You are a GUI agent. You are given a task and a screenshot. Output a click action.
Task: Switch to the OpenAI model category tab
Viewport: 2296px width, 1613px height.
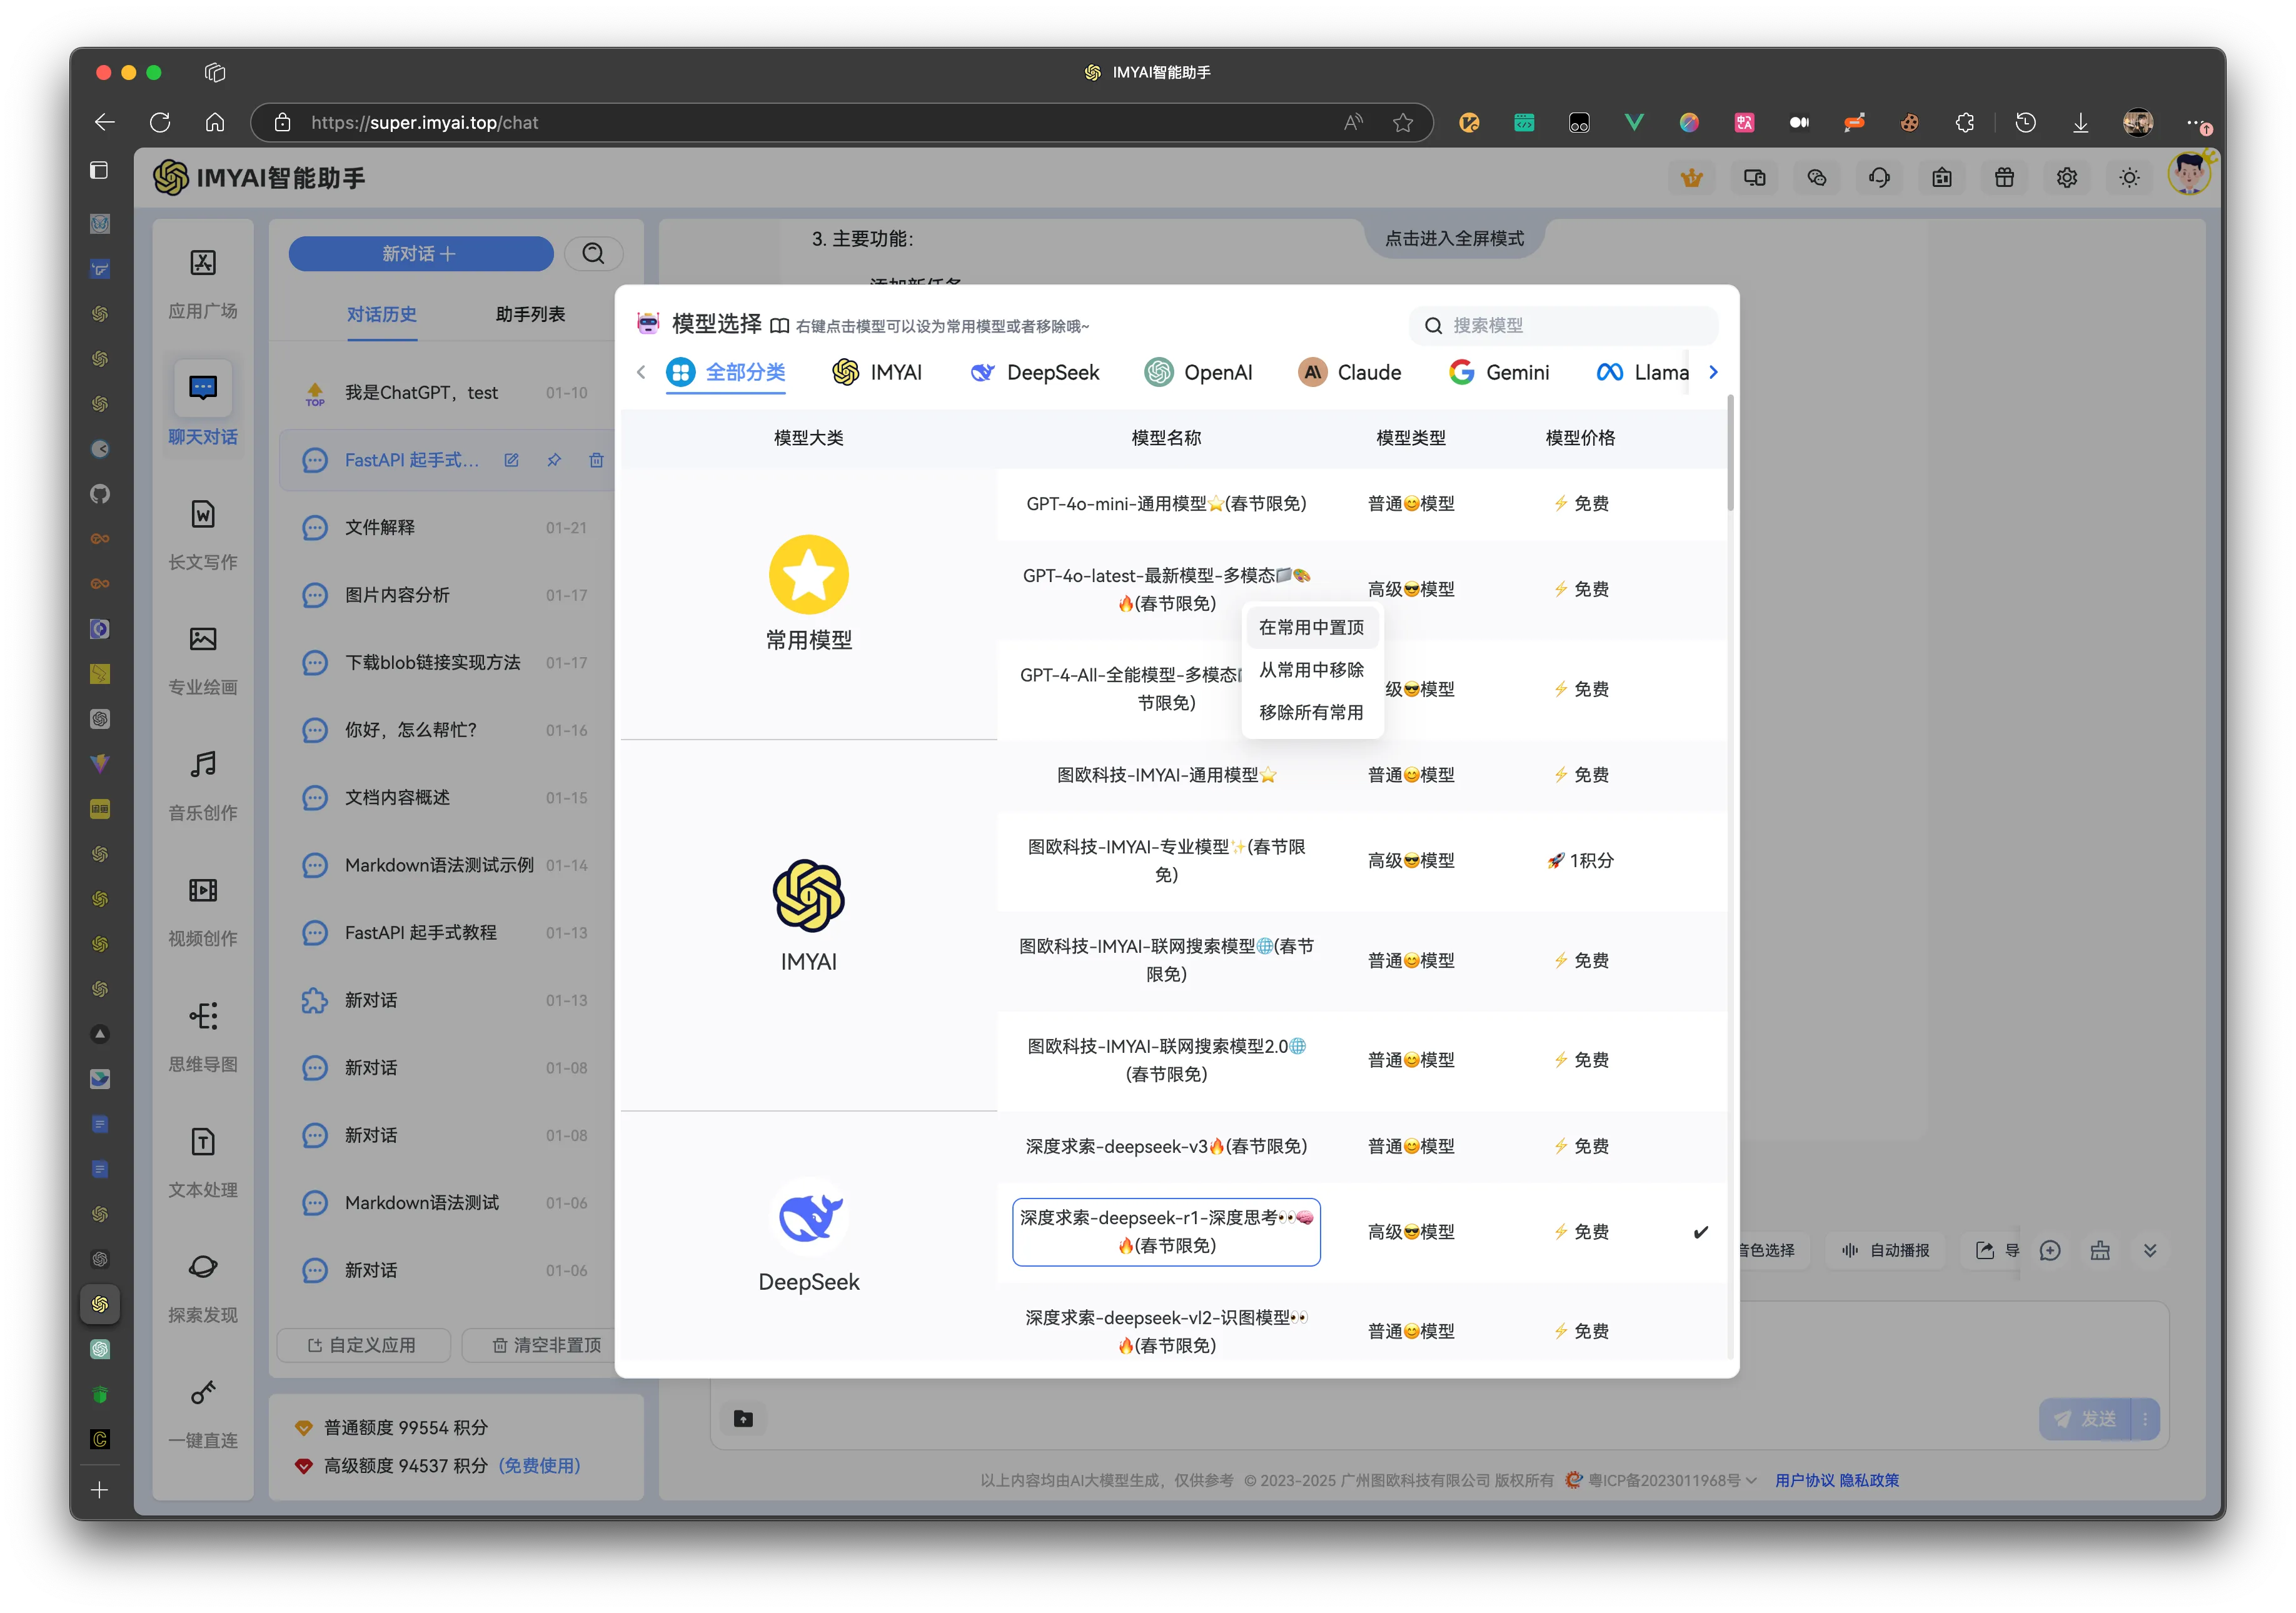click(x=1198, y=372)
